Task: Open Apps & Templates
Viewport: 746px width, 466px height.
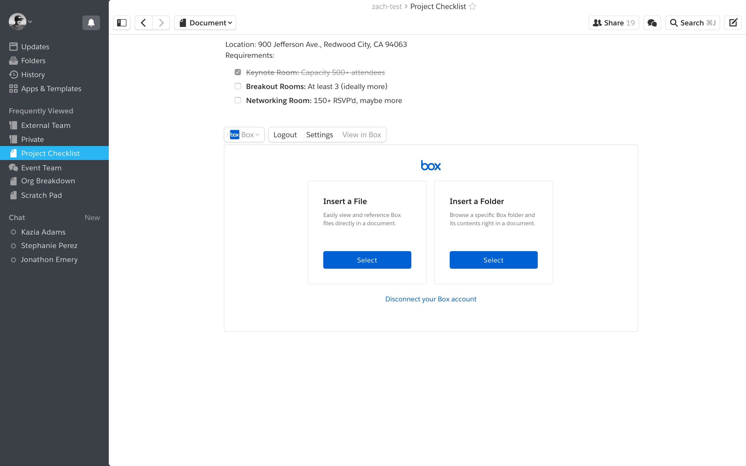Action: (51, 89)
